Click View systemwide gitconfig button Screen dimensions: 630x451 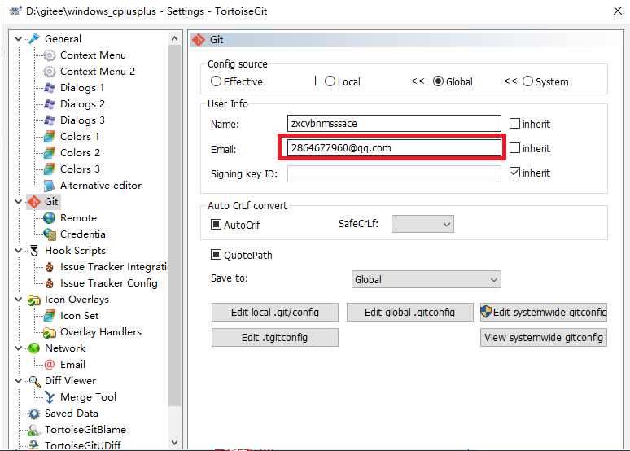click(544, 338)
